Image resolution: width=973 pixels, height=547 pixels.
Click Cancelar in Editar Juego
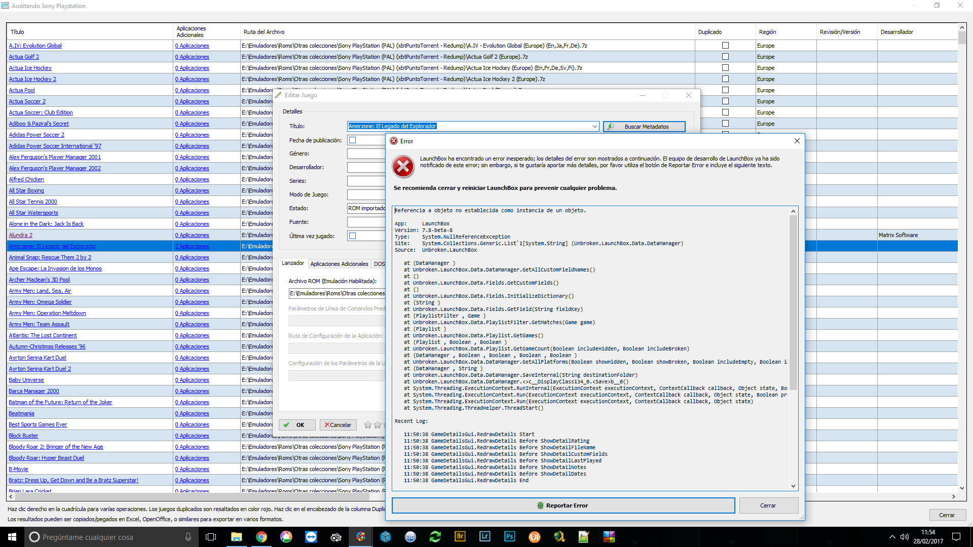[x=338, y=425]
